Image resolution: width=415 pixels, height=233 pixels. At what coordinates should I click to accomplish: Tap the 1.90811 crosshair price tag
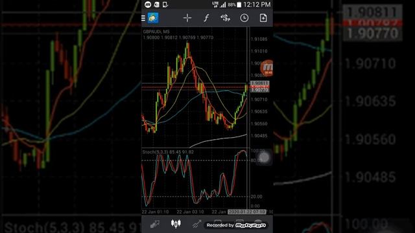click(x=259, y=83)
